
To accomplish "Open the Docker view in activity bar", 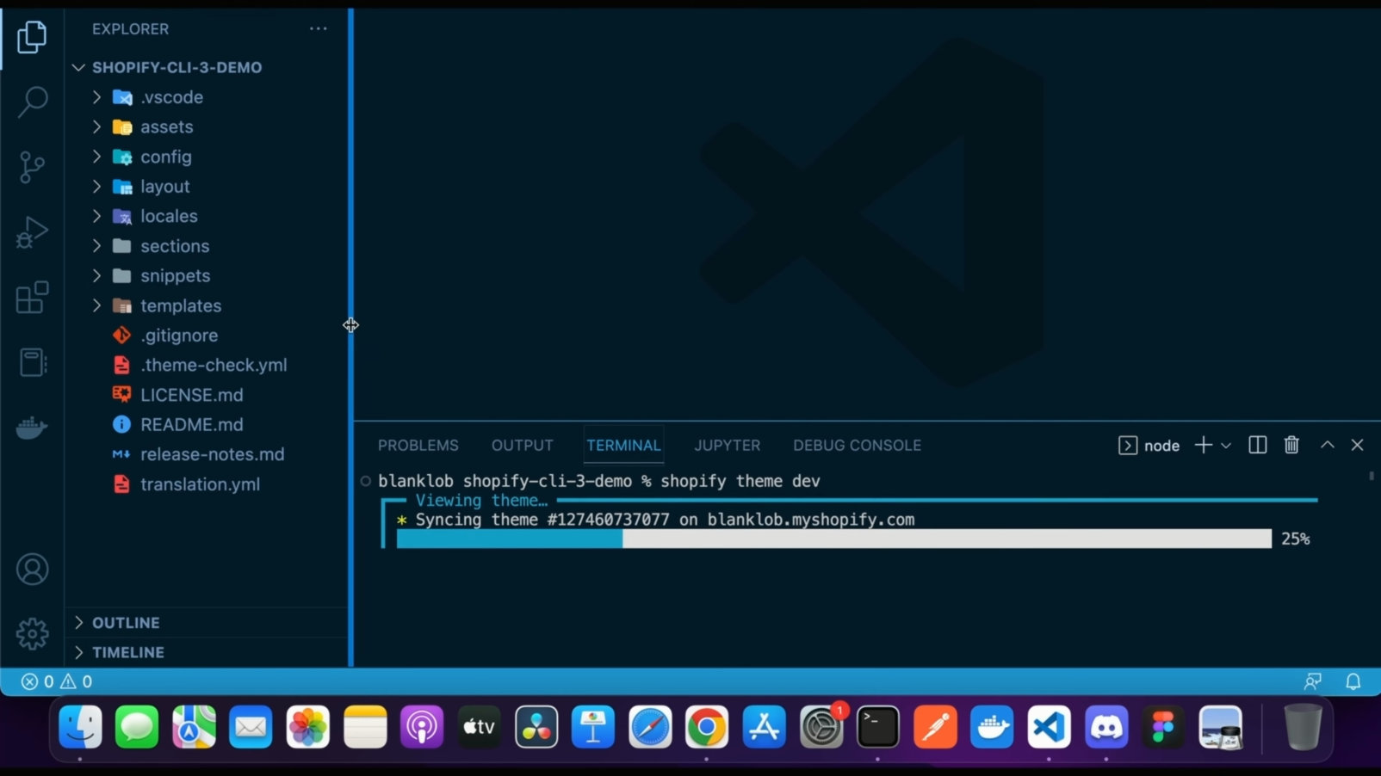I will 32,428.
